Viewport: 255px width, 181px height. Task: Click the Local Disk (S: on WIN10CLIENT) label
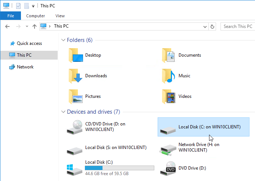[x=116, y=148]
